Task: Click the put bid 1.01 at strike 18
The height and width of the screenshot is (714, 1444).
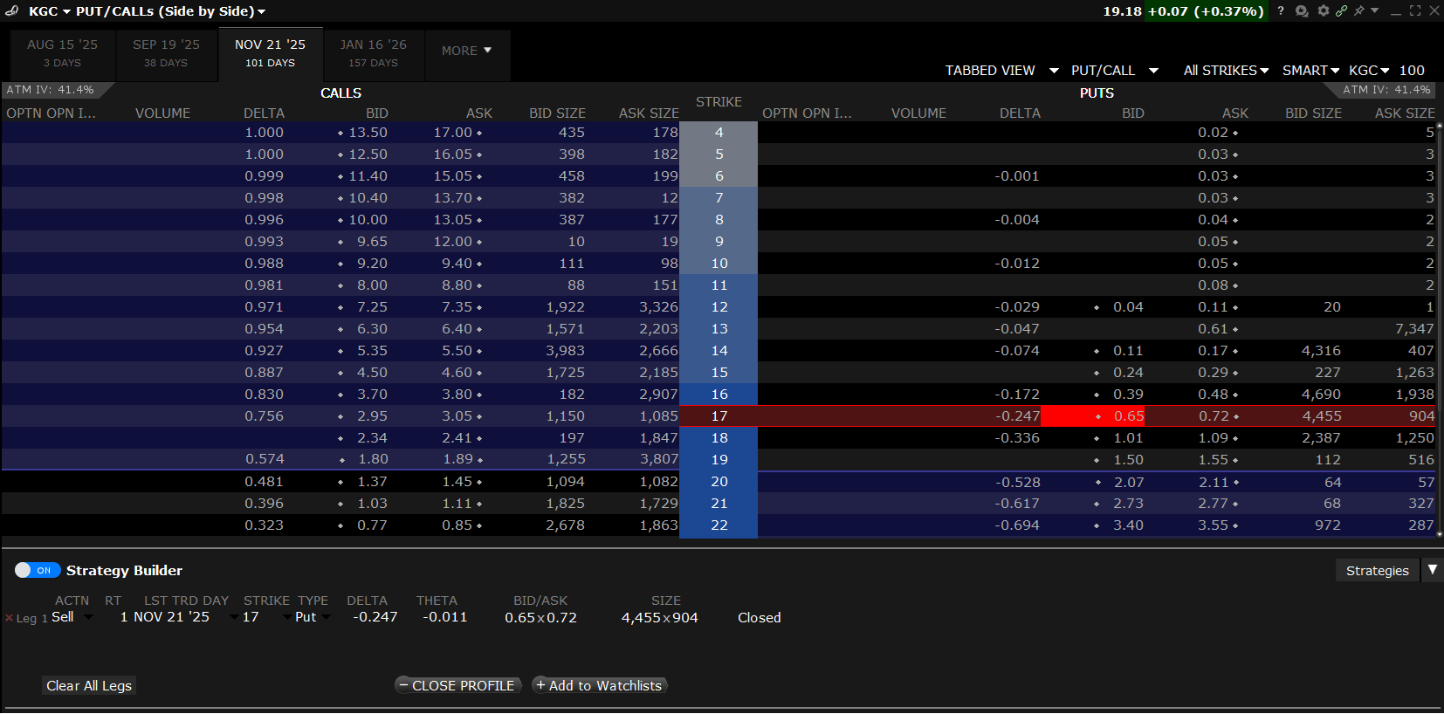Action: tap(1128, 438)
